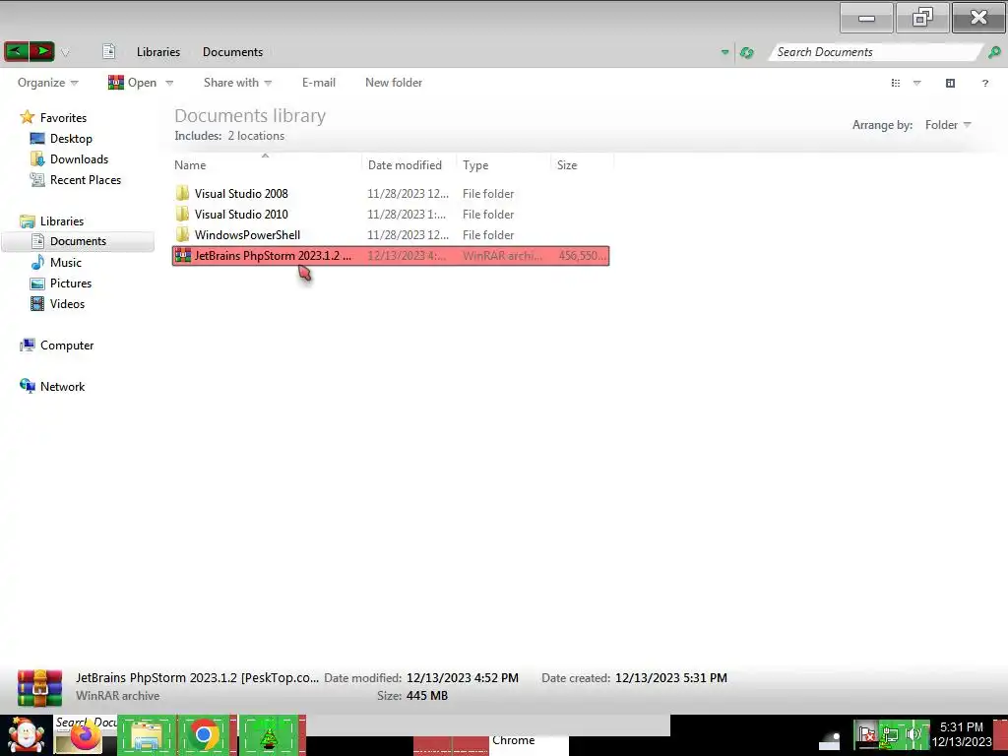This screenshot has height=756, width=1008.
Task: Select the WindowsPowerShell folder
Action: (x=391, y=234)
